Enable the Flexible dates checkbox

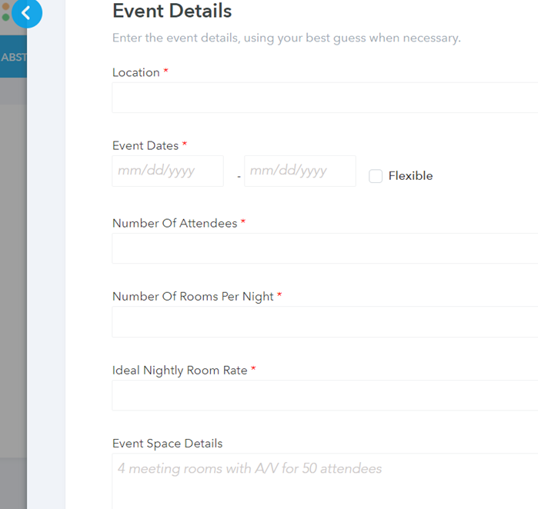point(376,176)
